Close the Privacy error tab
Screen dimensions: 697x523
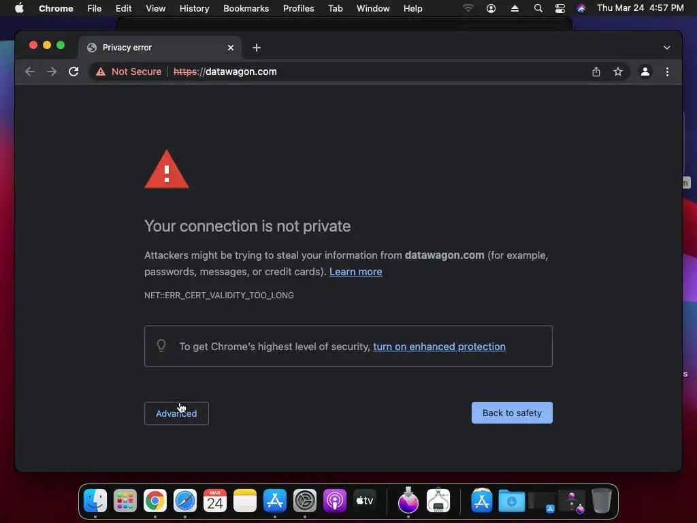point(231,48)
